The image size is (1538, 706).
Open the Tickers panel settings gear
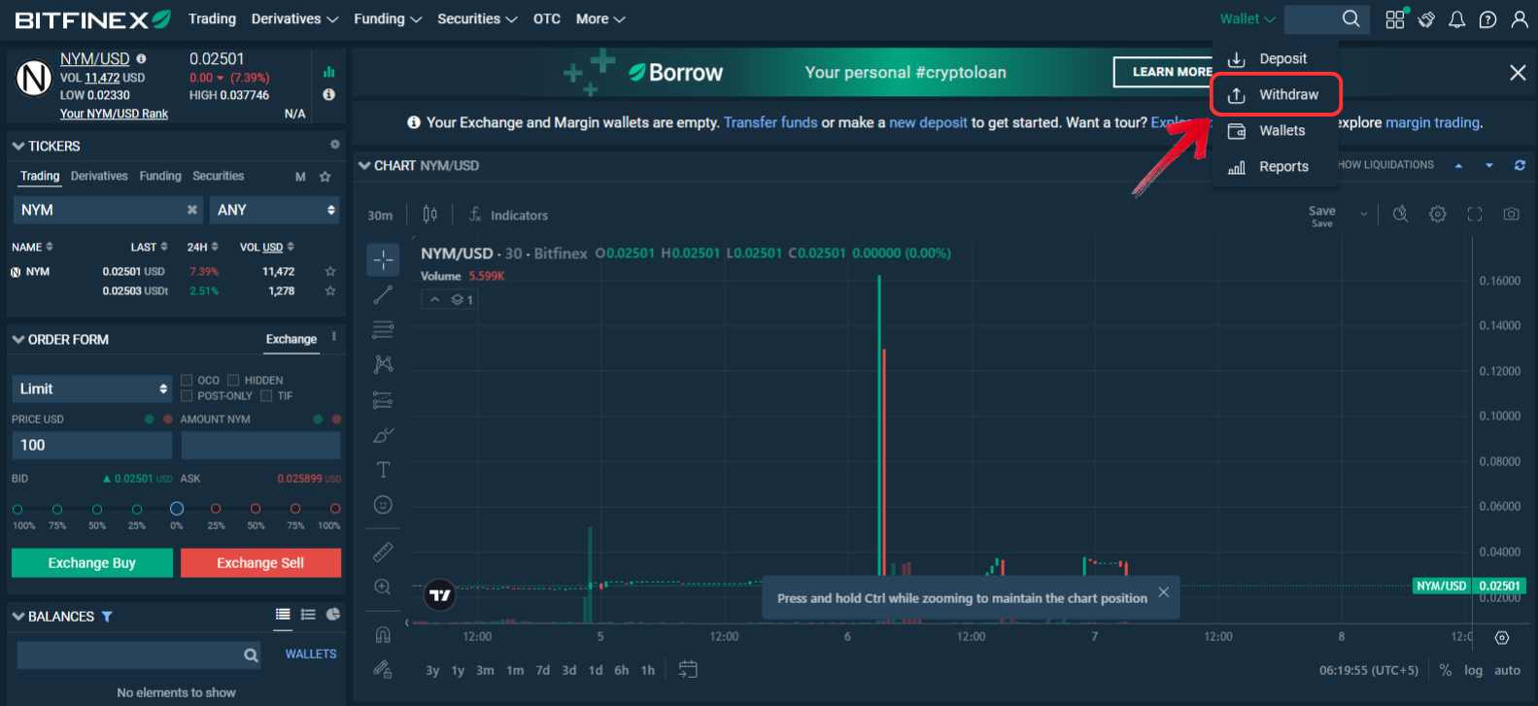coord(335,145)
